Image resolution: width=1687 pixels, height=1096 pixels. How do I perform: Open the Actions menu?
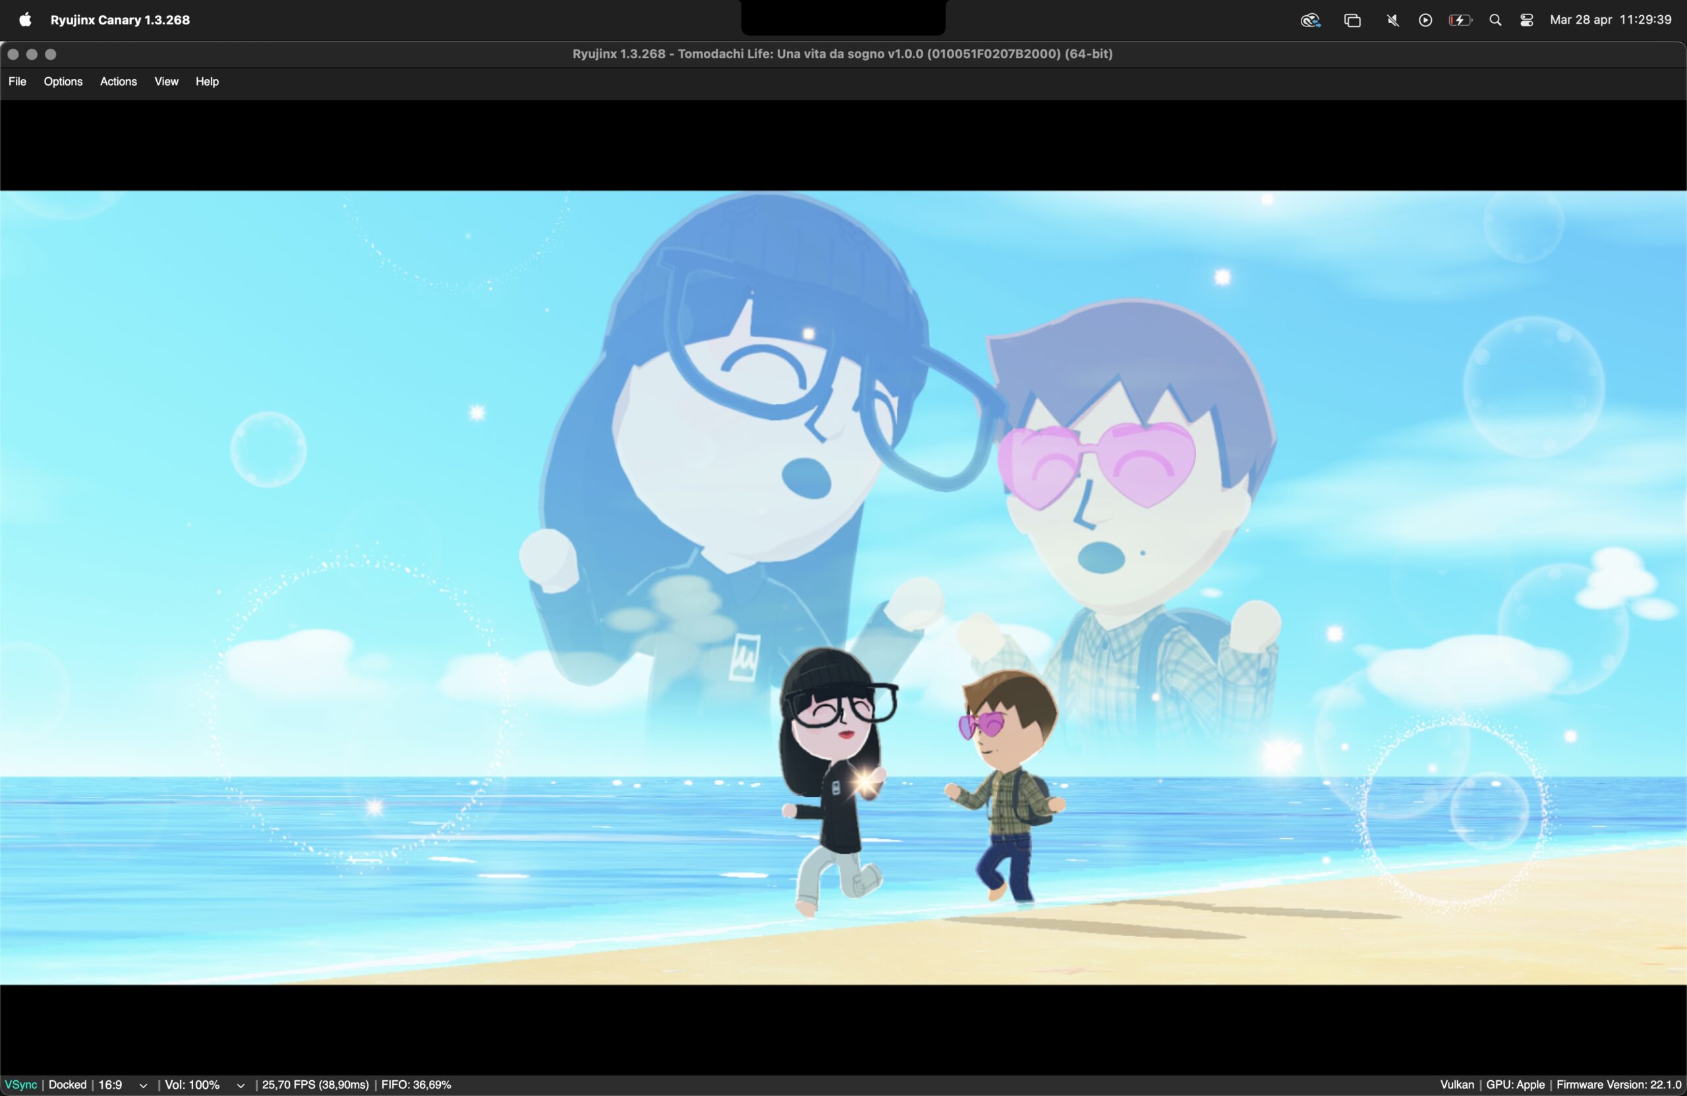119,82
